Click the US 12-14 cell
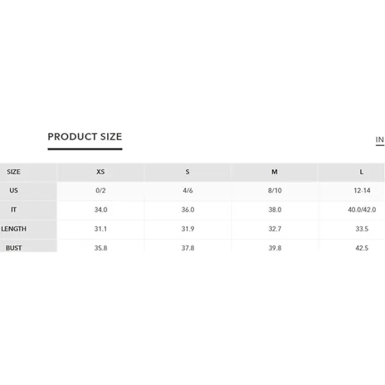385x385 pixels. (x=362, y=191)
